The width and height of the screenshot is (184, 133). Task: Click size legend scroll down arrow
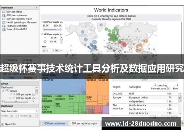point(61,42)
